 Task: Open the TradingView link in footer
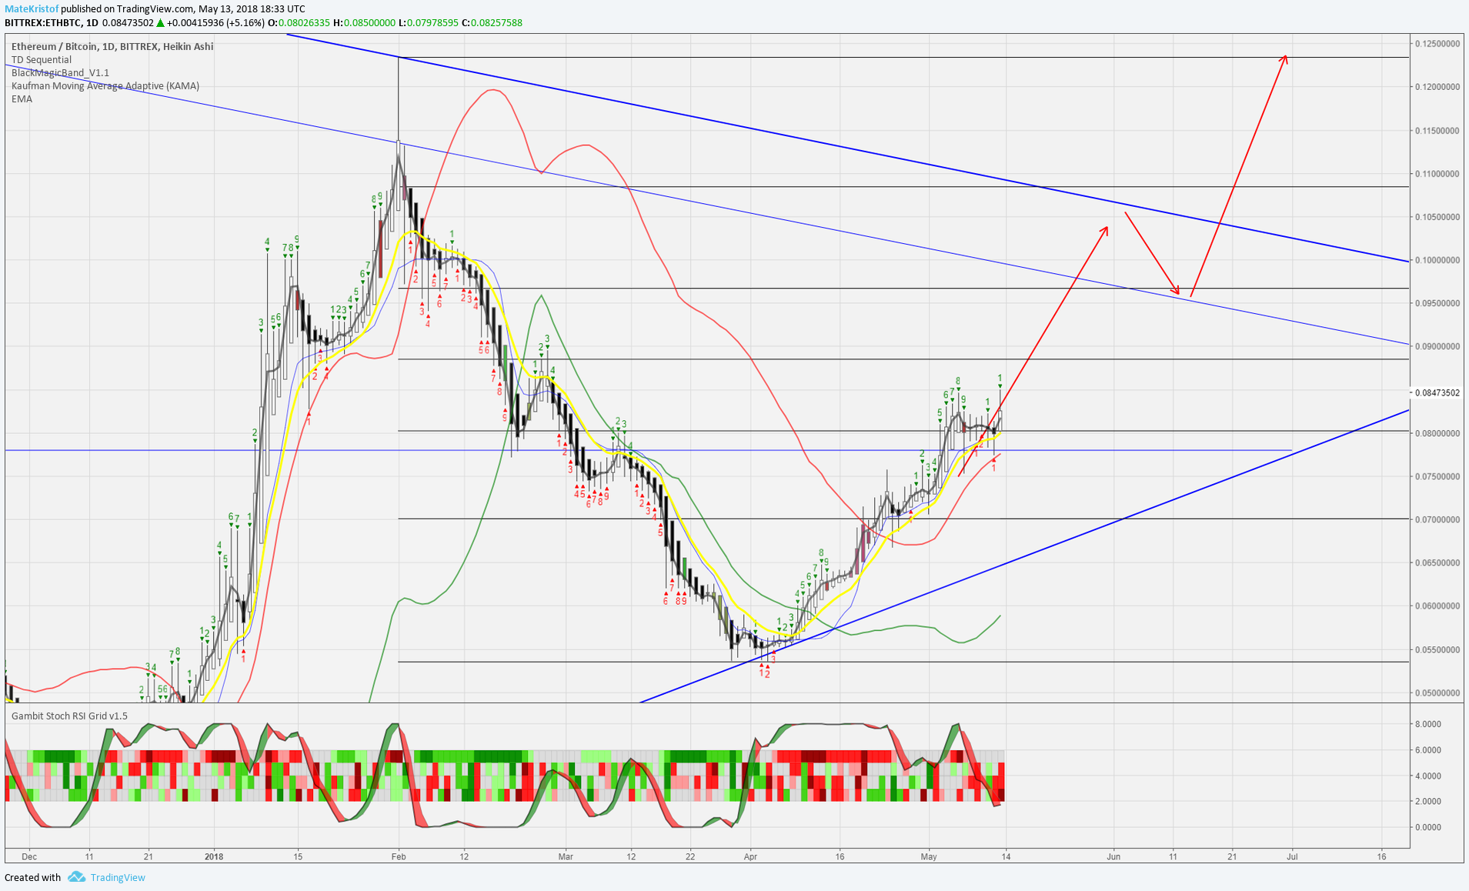118,877
